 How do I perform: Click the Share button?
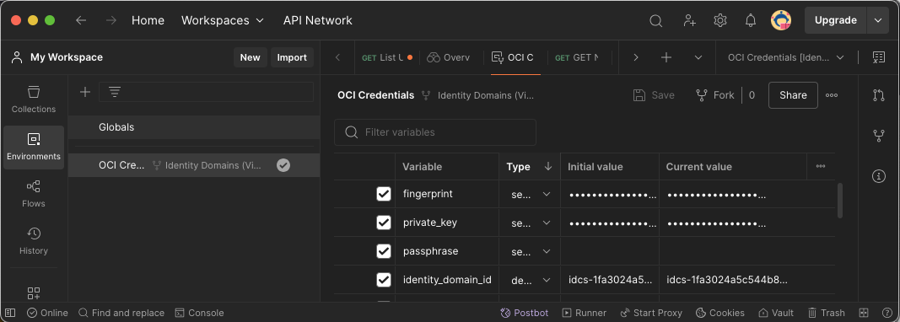pos(793,95)
